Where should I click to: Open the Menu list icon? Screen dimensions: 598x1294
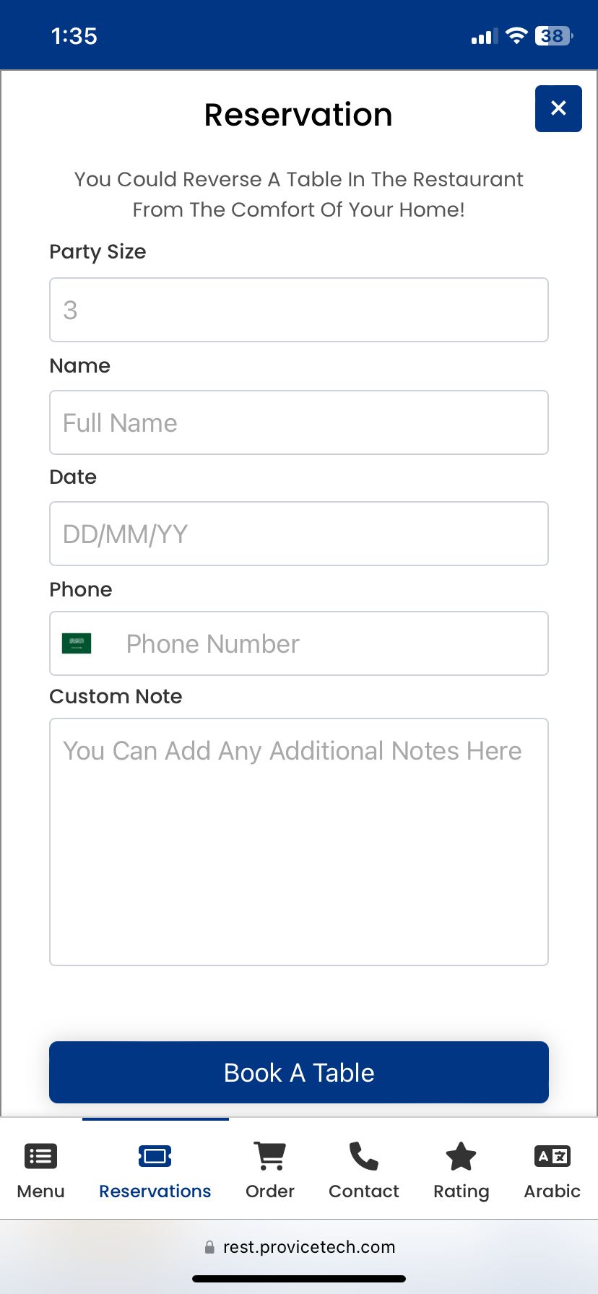(40, 1156)
